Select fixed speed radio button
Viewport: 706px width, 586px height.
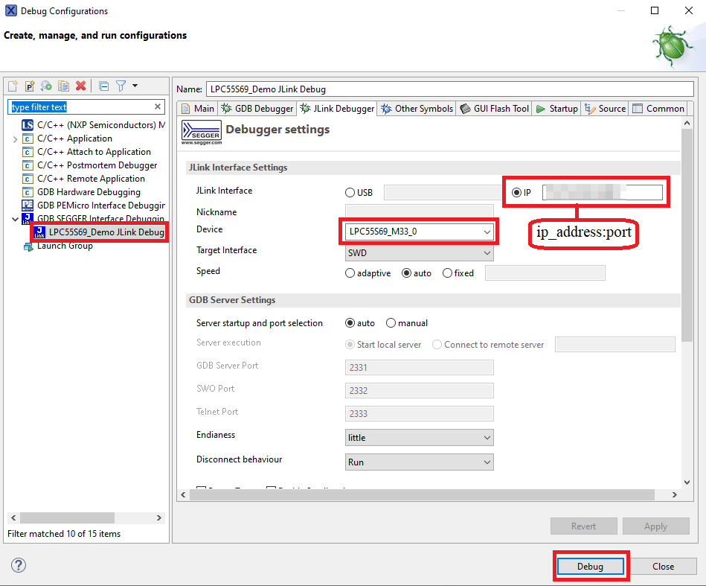click(x=447, y=273)
